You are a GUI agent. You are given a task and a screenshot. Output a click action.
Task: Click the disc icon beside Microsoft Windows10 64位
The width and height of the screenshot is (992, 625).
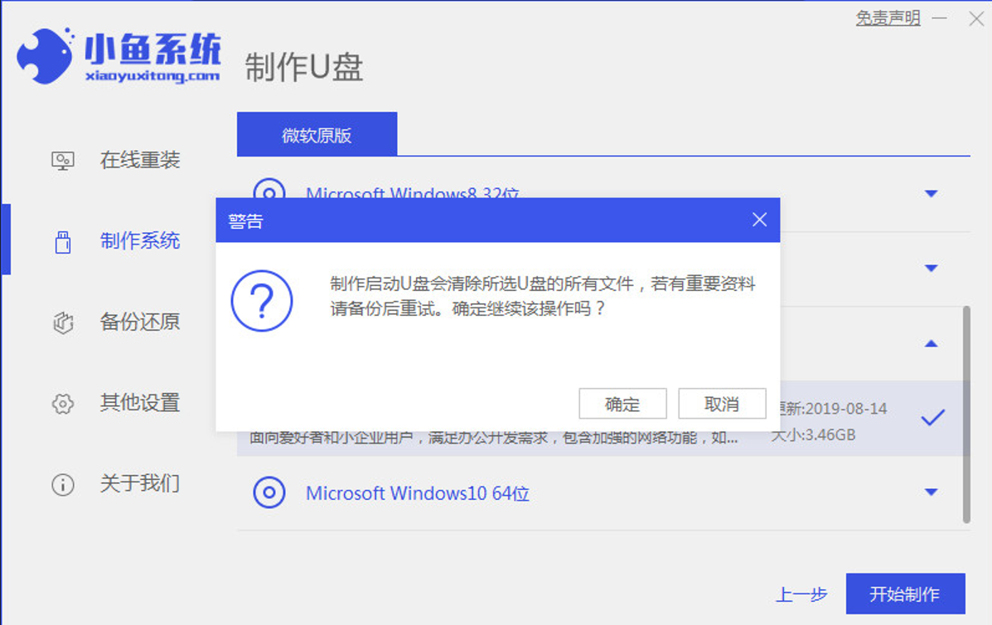click(271, 493)
